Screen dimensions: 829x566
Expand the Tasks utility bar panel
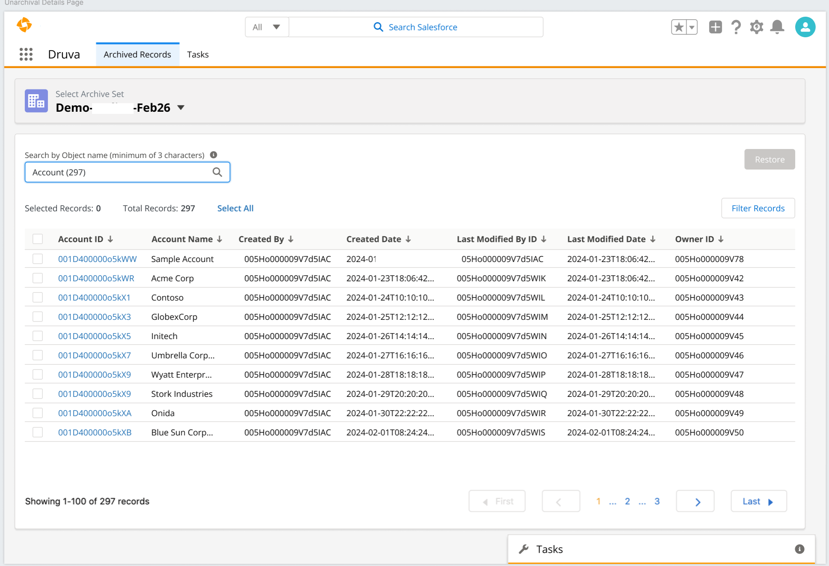tap(661, 549)
